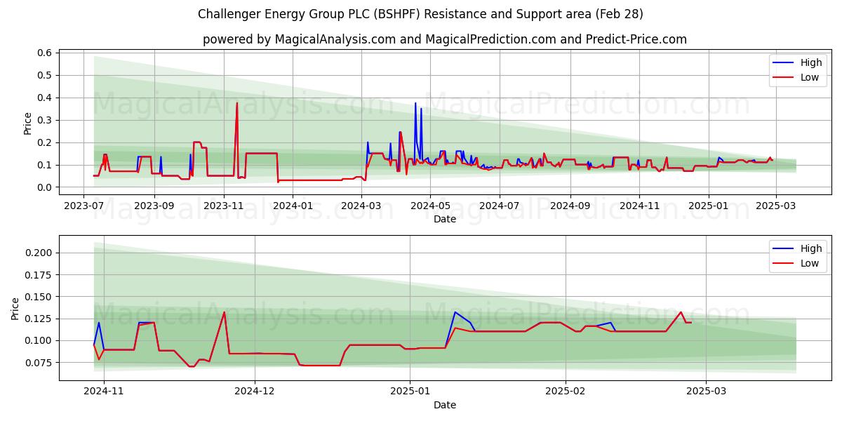Click the '2024-12' tick label
This screenshot has width=842, height=421.
click(255, 392)
